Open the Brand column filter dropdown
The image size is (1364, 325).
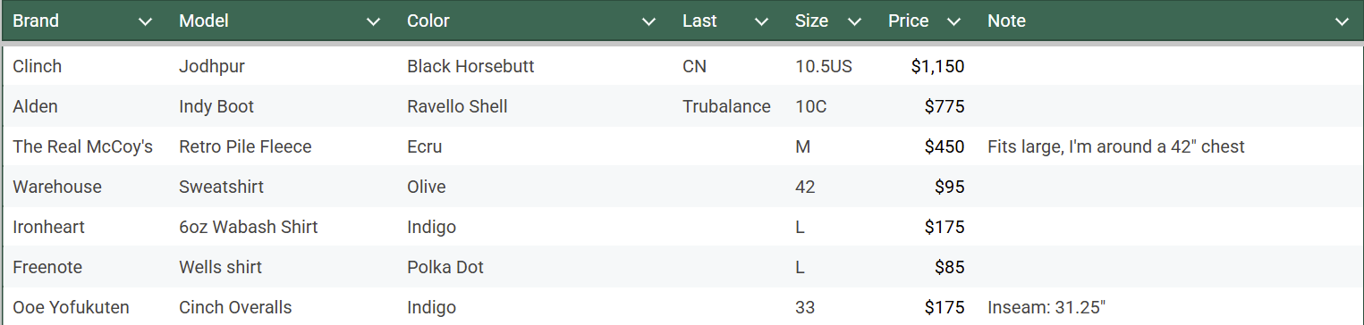click(x=146, y=21)
